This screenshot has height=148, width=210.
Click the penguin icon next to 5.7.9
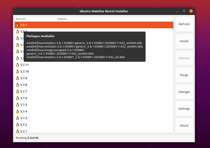click(x=17, y=78)
